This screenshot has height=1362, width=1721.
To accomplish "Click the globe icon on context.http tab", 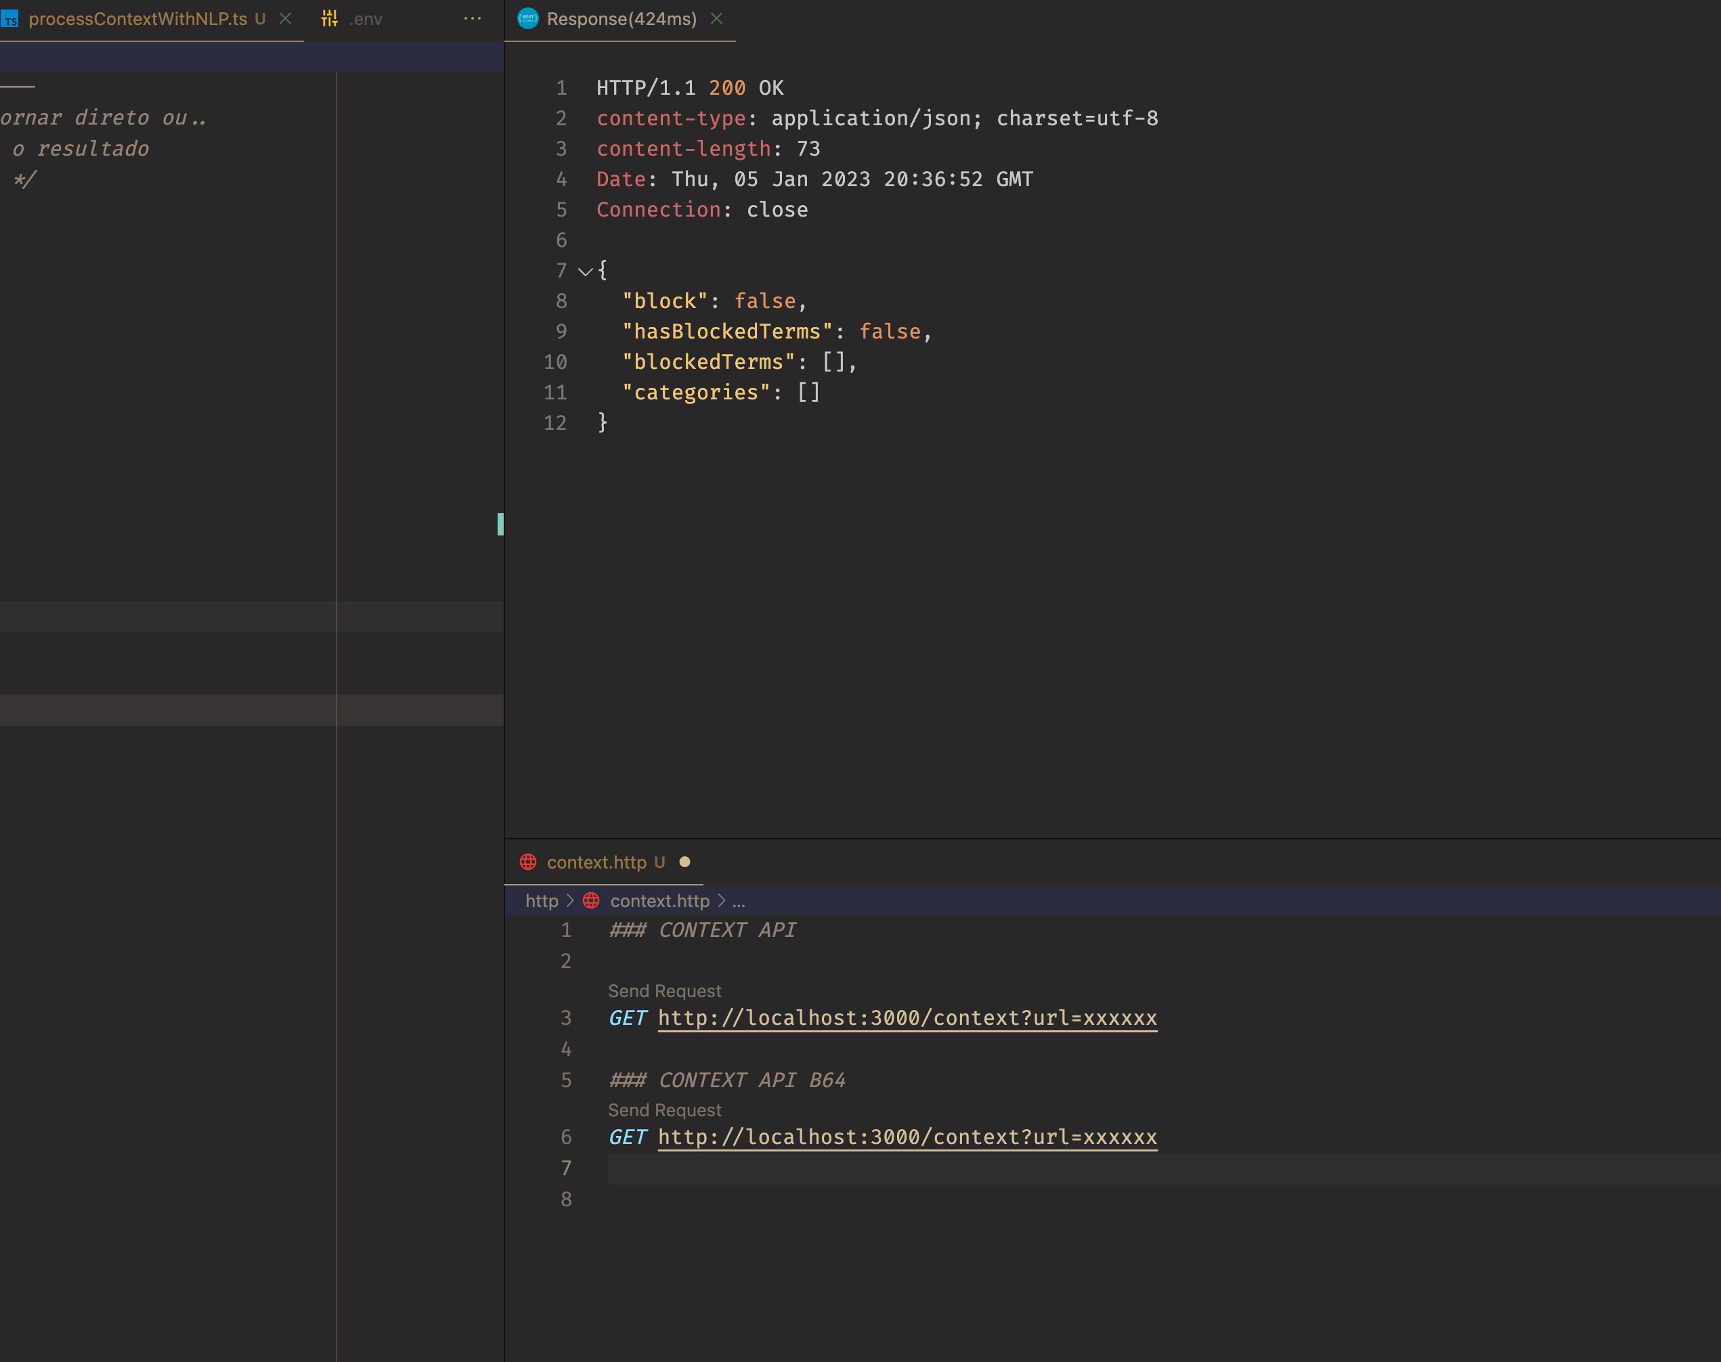I will (x=528, y=862).
